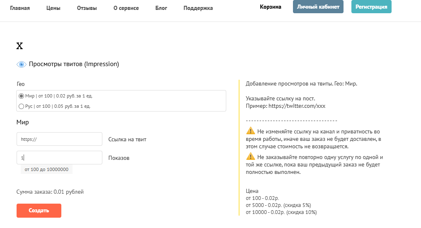Click the hint от 100 до 10000000
The height and width of the screenshot is (228, 421).
[46, 169]
